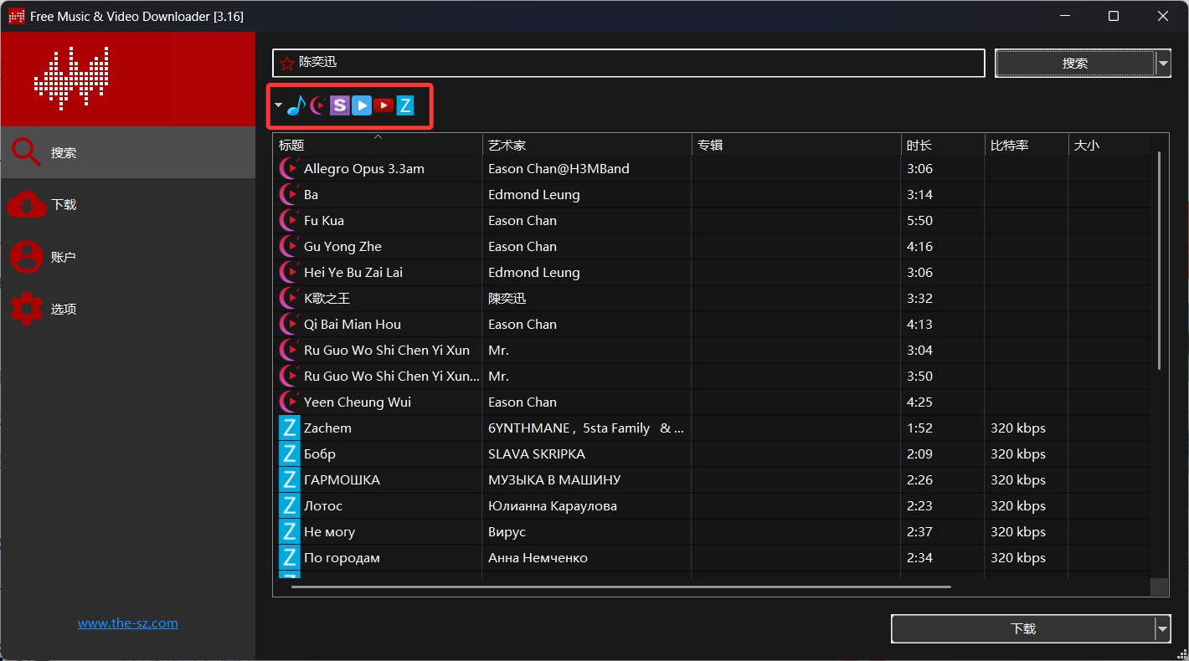Click the artist Вирус
1189x661 pixels.
(x=507, y=532)
